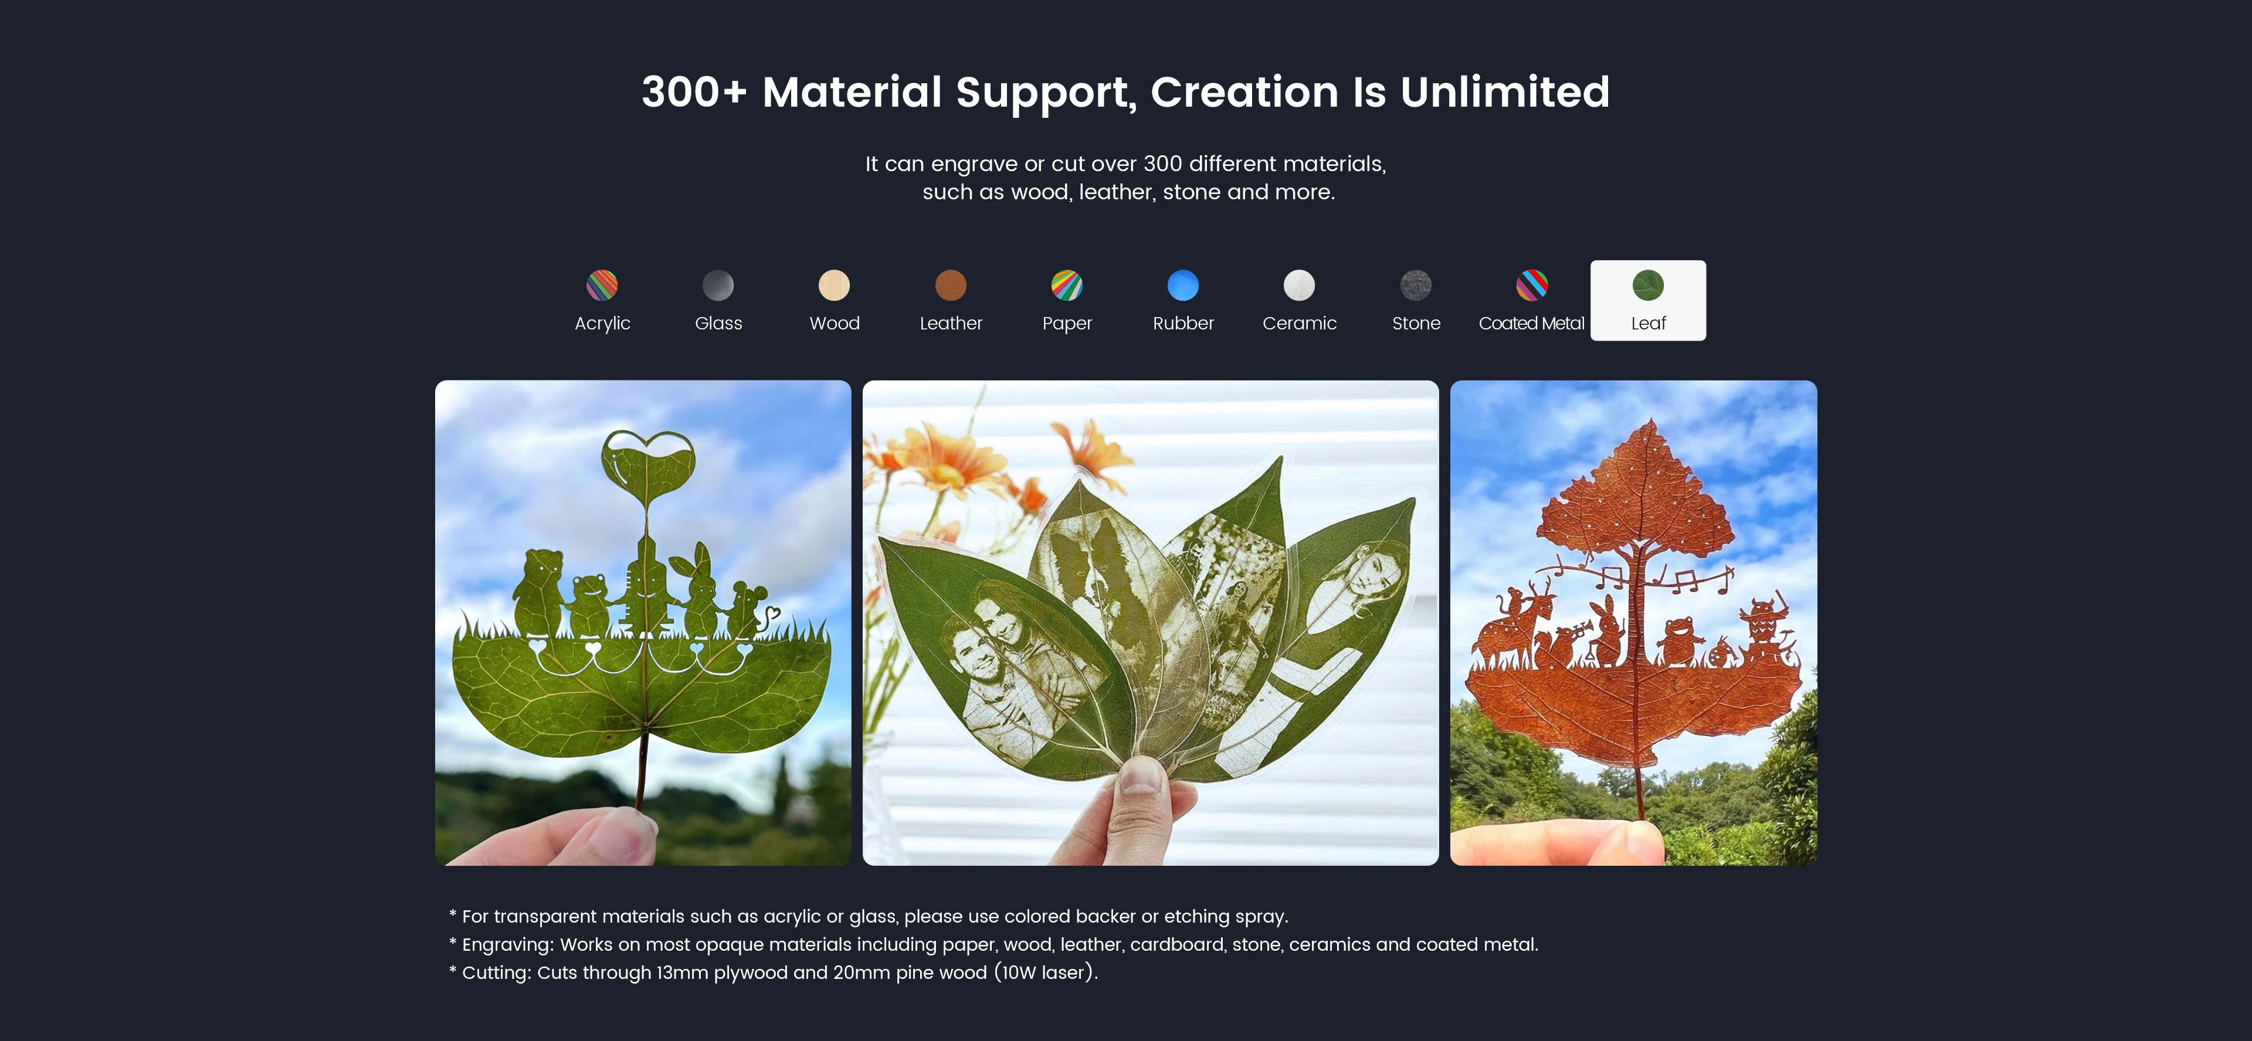The height and width of the screenshot is (1041, 2252).
Task: Click the Stone tab label
Action: (1416, 324)
